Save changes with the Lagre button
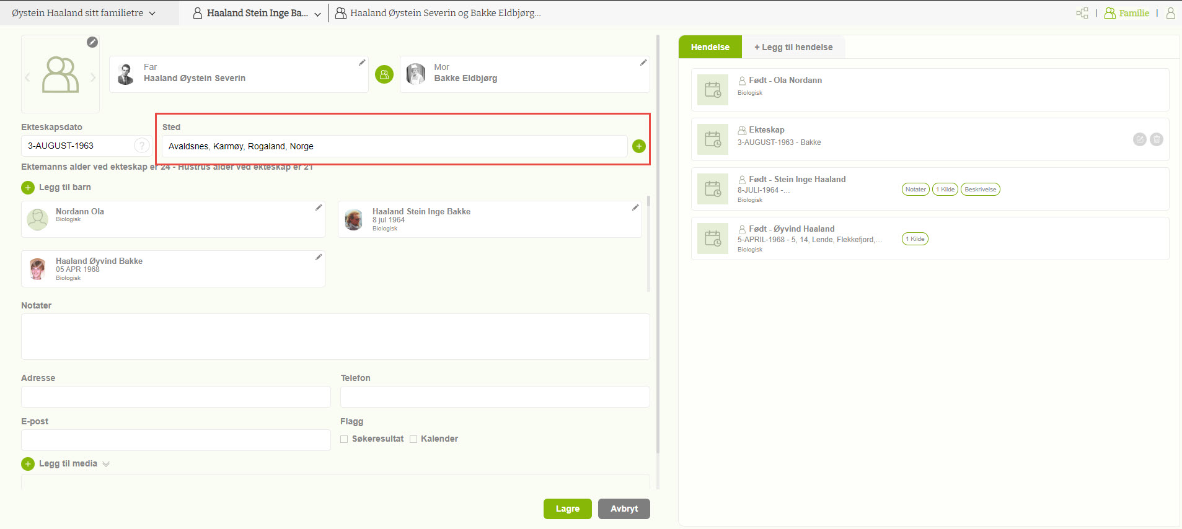Image resolution: width=1182 pixels, height=529 pixels. (567, 509)
